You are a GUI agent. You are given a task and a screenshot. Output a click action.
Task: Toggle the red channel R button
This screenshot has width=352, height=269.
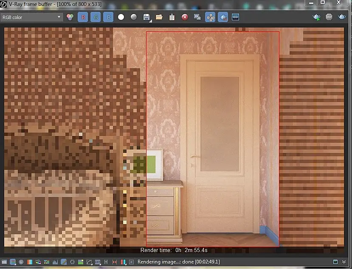tap(83, 17)
